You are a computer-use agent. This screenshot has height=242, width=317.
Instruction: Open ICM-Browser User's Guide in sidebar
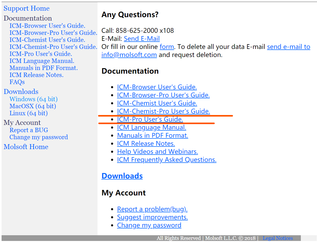[x=47, y=26]
